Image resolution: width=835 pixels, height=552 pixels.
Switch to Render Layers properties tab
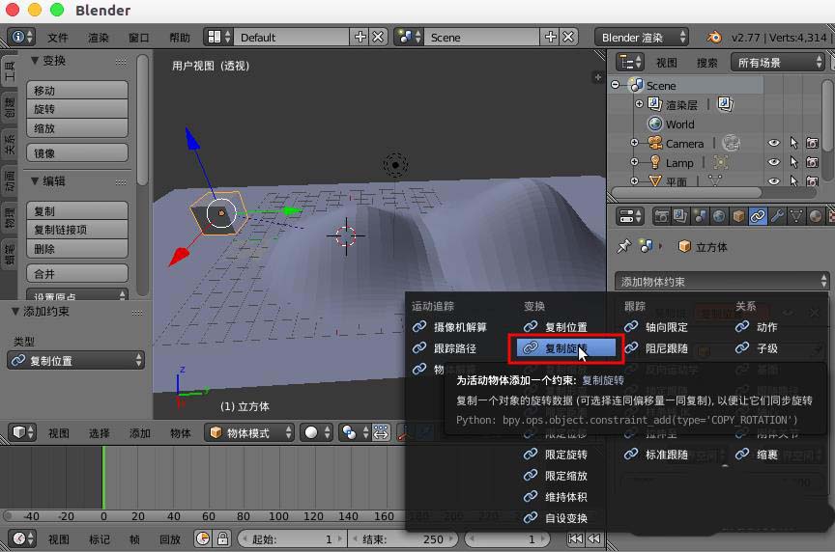click(x=680, y=216)
